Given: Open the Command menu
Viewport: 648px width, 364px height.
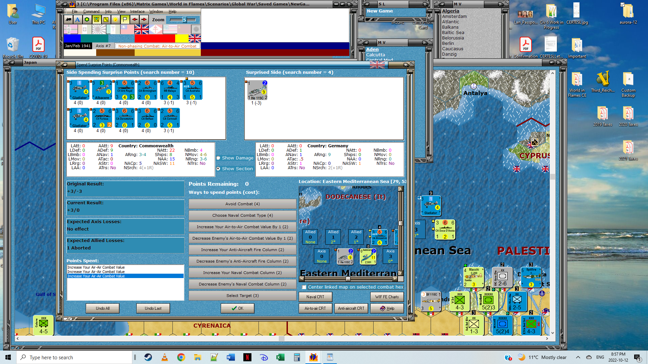Looking at the screenshot, I should [91, 11].
